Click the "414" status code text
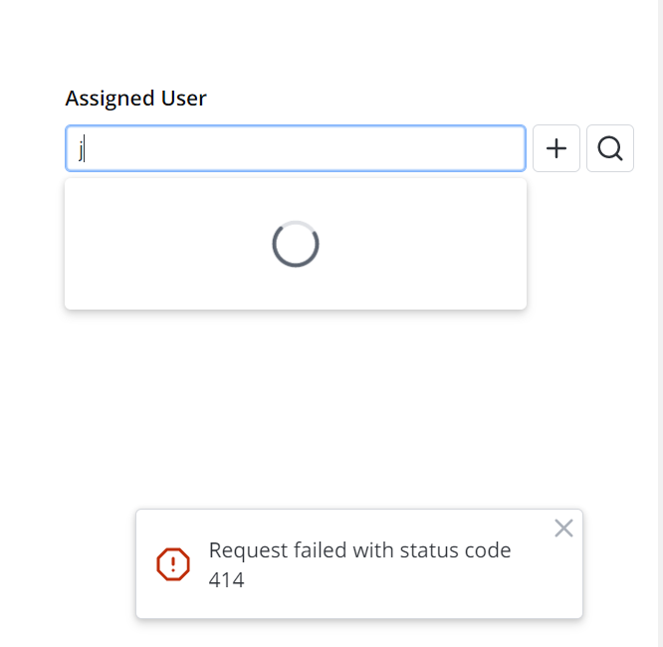 226,579
